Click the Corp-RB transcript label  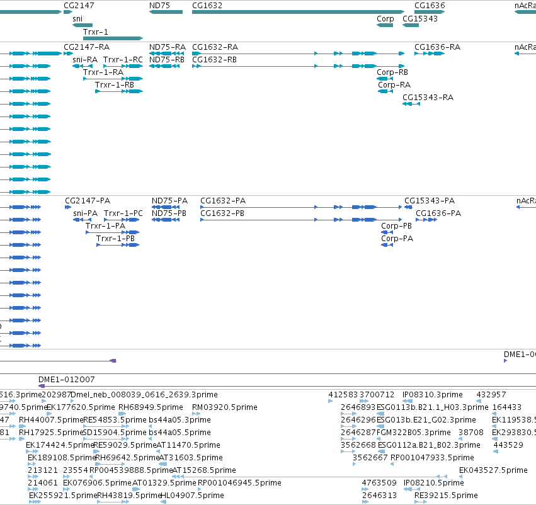pyautogui.click(x=392, y=72)
